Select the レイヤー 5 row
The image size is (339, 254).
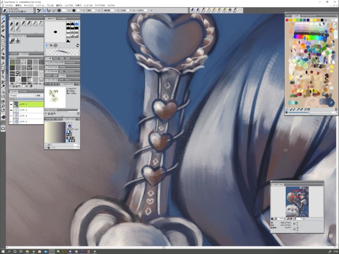26,110
